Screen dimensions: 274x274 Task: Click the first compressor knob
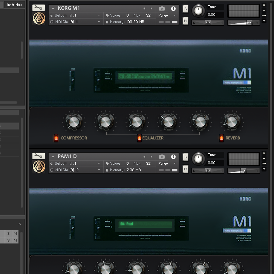[x=74, y=122]
